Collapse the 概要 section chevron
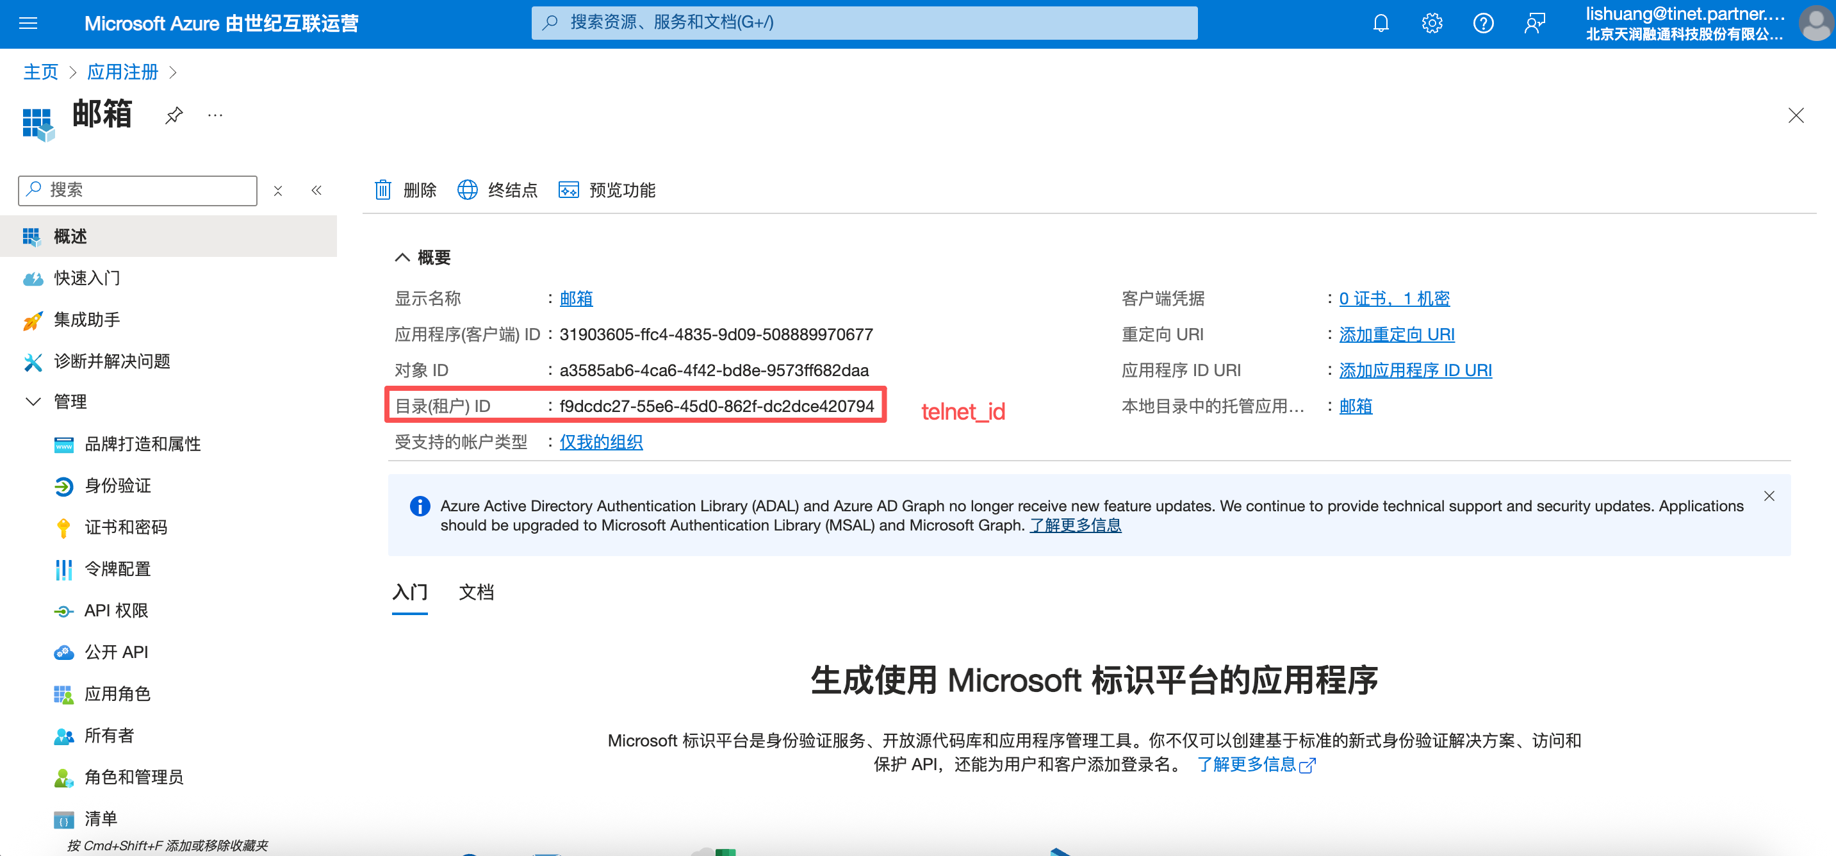The width and height of the screenshot is (1836, 856). point(402,258)
